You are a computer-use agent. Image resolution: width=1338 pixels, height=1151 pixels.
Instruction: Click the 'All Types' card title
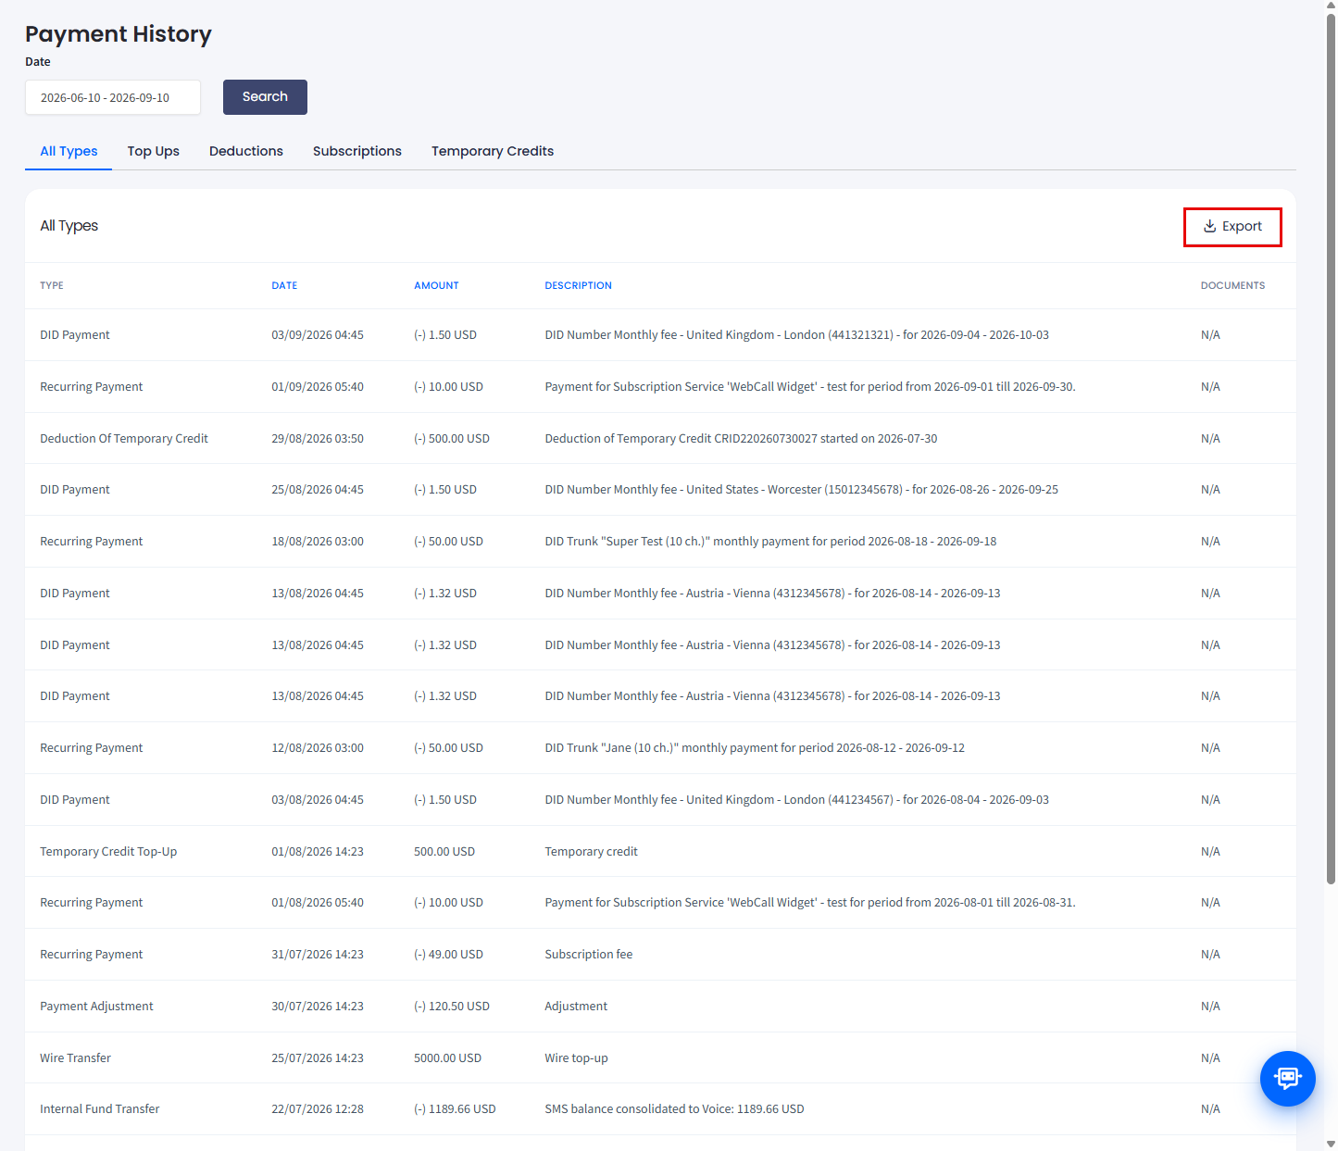69,226
